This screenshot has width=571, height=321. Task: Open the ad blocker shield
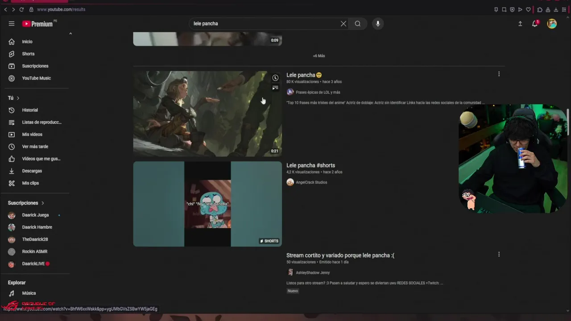point(512,9)
